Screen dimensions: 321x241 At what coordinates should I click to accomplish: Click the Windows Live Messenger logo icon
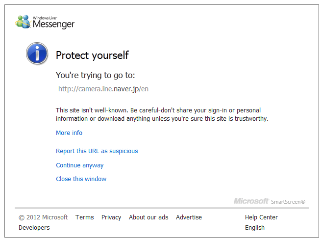(x=23, y=22)
